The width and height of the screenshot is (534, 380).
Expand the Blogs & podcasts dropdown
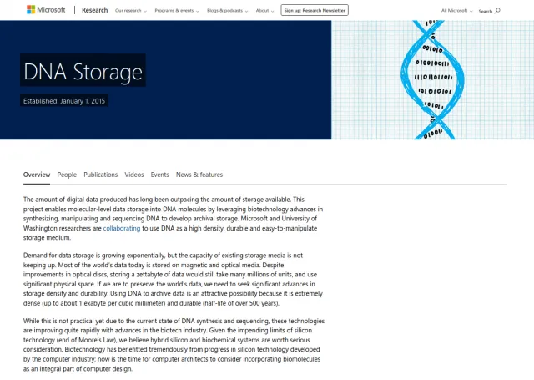point(228,11)
